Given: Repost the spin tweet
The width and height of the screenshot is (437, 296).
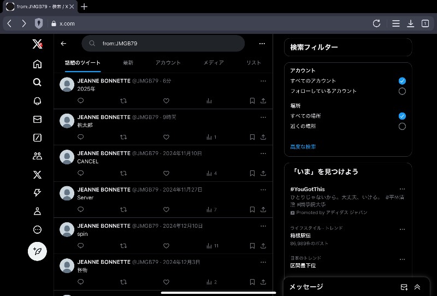Looking at the screenshot, I should 123,246.
